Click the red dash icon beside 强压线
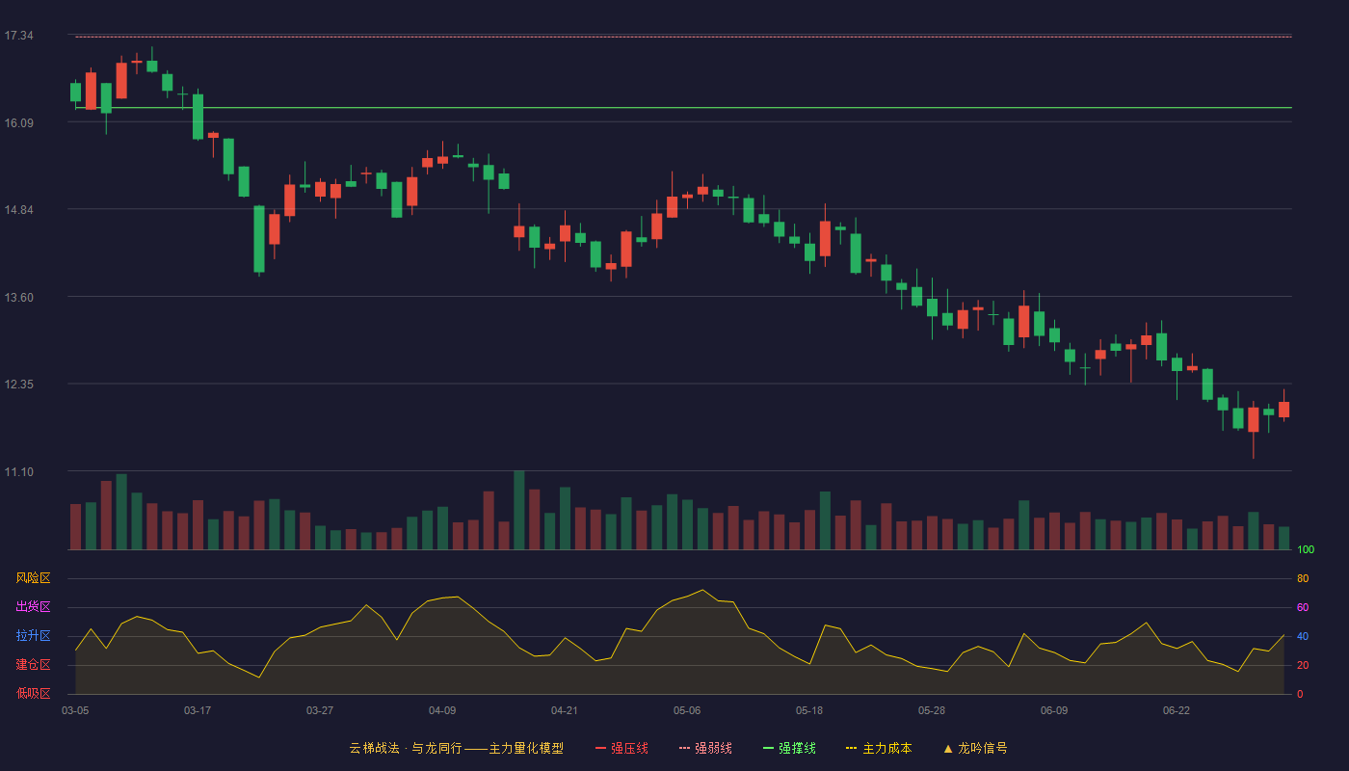This screenshot has height=771, width=1349. [600, 748]
